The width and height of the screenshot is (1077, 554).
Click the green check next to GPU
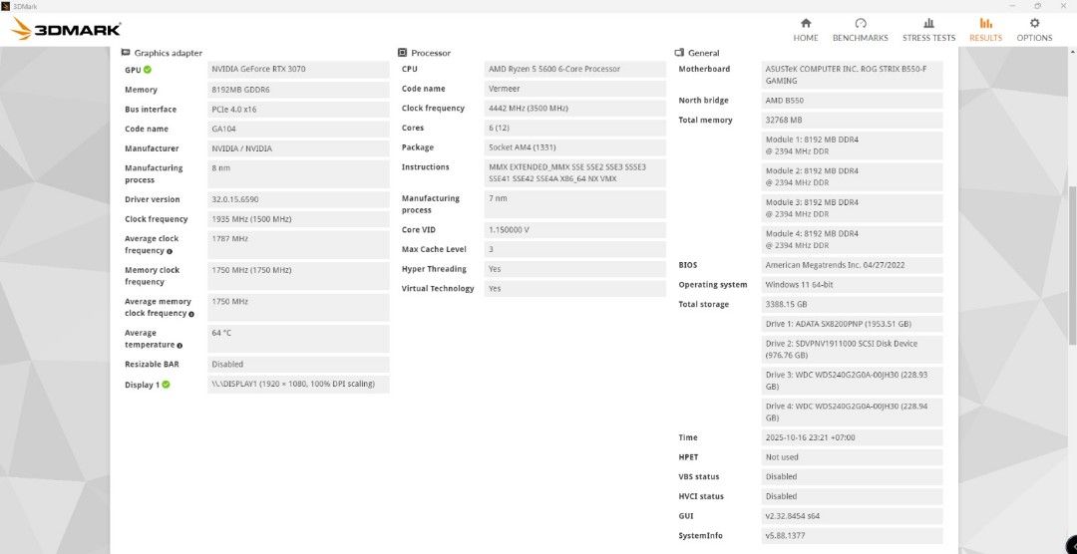[148, 70]
